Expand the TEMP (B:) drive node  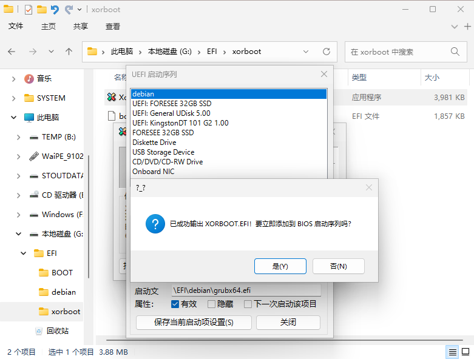click(x=18, y=137)
